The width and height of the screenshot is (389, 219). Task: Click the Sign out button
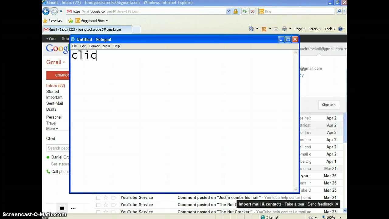(329, 105)
